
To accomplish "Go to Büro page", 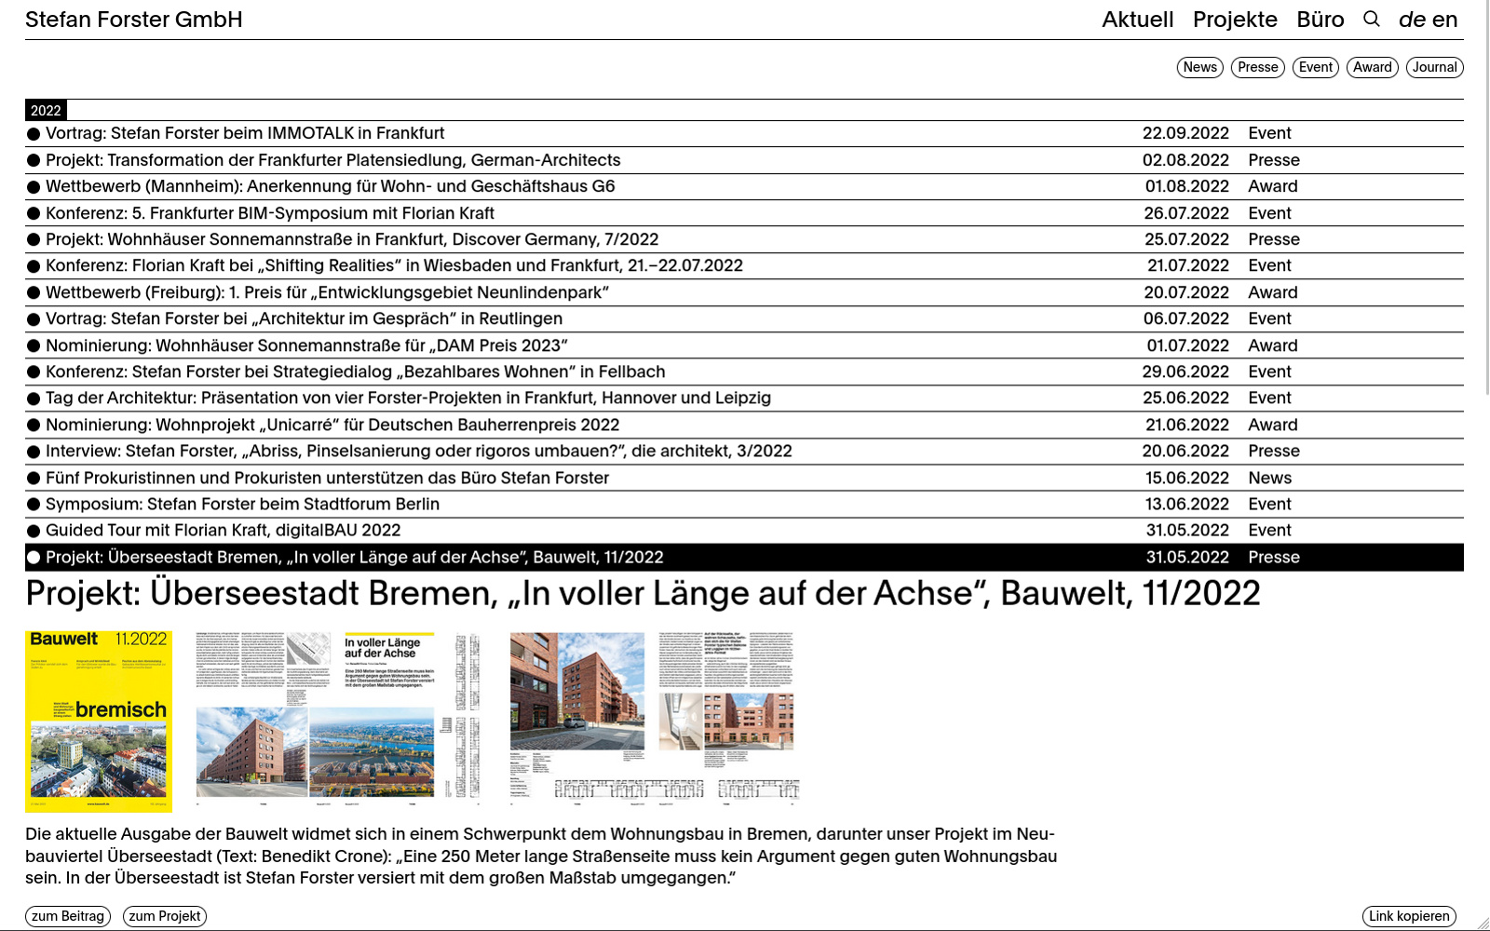I will click(1320, 20).
